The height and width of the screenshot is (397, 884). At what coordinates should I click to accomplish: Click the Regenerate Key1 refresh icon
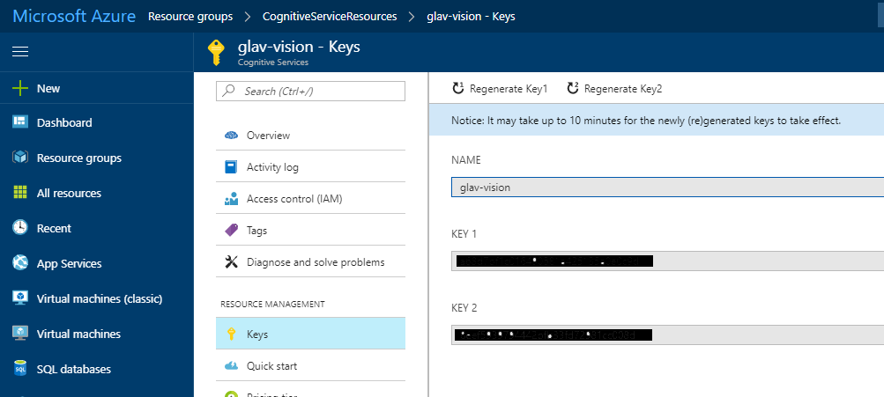tap(457, 88)
